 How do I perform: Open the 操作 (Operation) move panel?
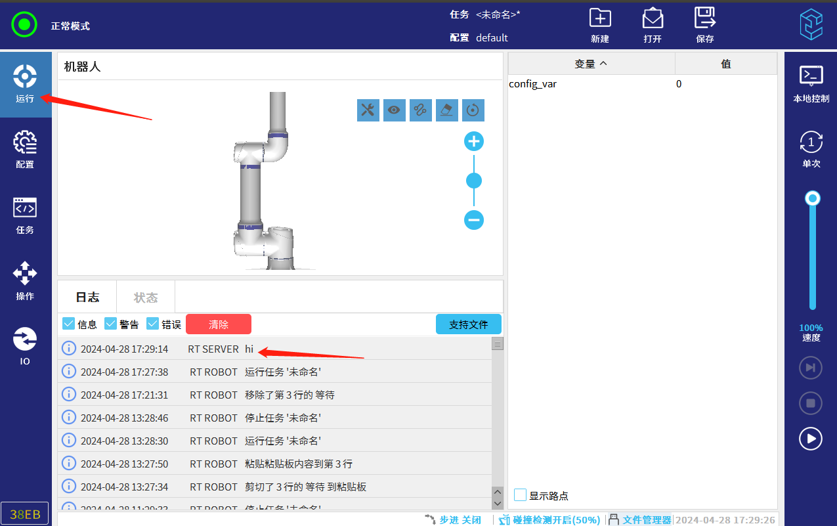(x=25, y=281)
